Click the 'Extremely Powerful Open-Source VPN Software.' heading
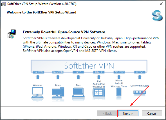166x120 pixels. (64, 32)
